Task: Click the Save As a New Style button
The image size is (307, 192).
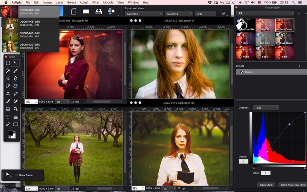Action: (293, 185)
